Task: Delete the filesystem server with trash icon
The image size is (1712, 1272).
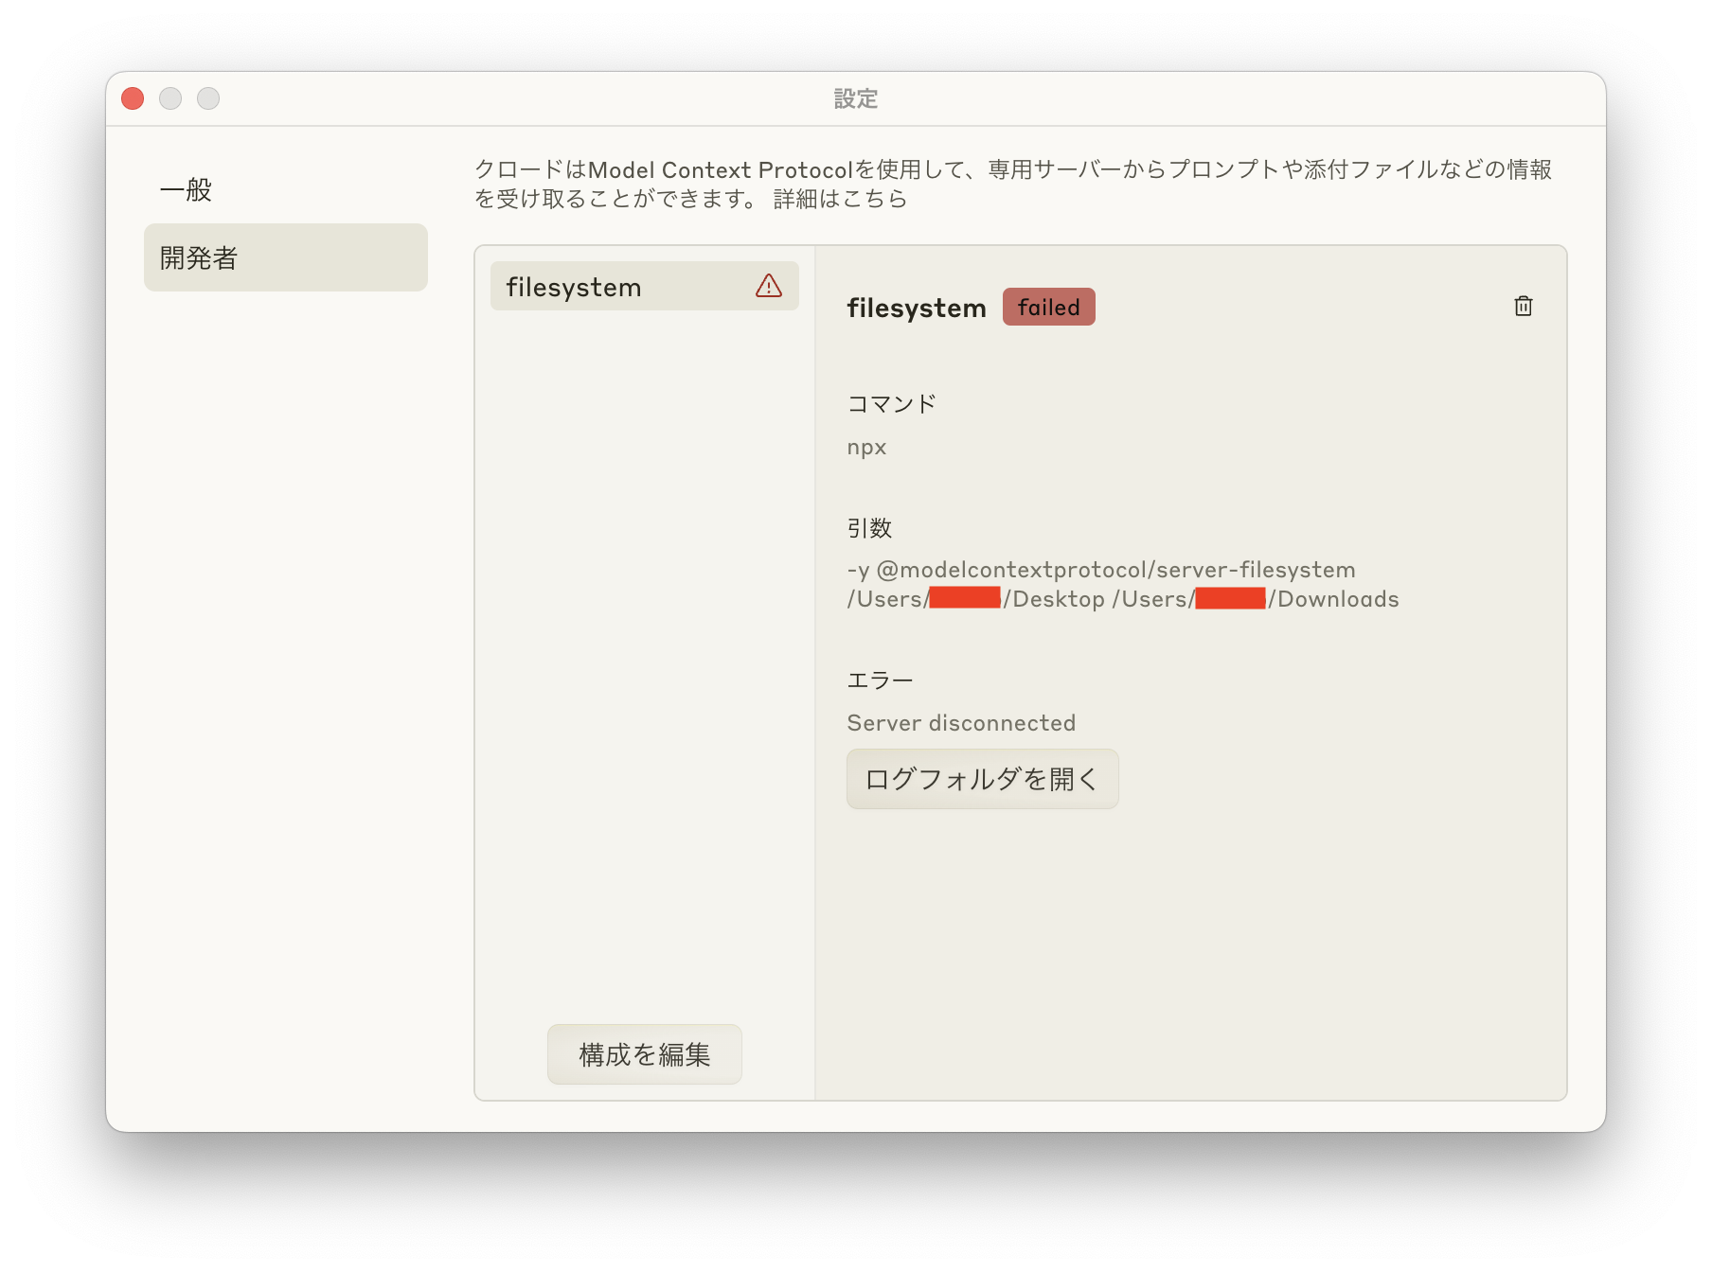Action: (x=1523, y=306)
